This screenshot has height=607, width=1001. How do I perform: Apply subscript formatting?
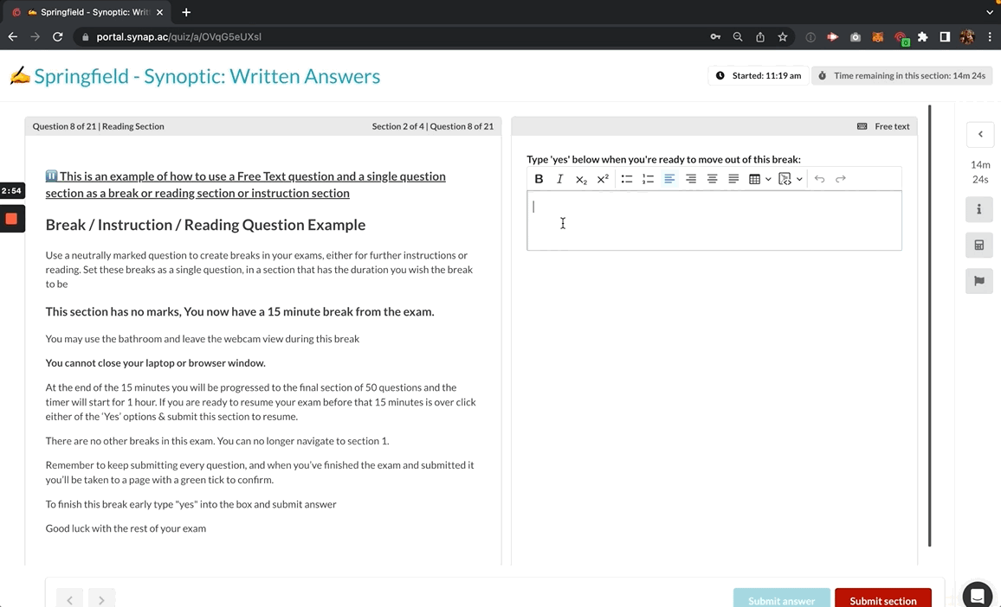[581, 179]
